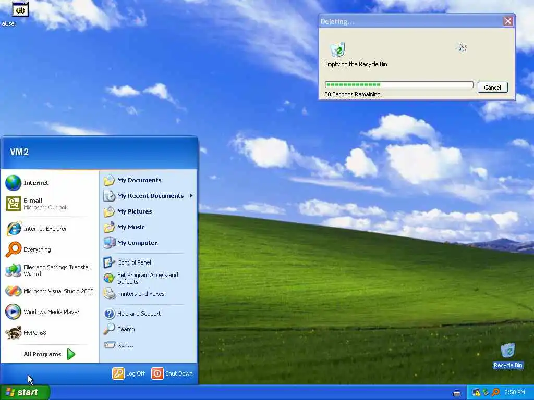Cancel emptying the Recycle Bin

tap(492, 87)
